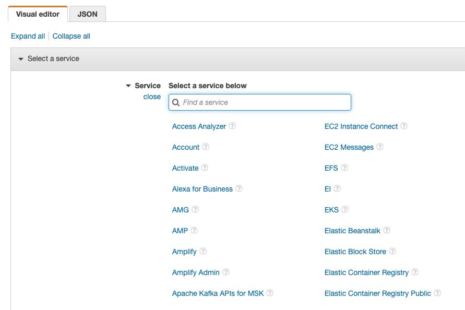Click the search magnifier icon
The image size is (465, 310).
176,103
